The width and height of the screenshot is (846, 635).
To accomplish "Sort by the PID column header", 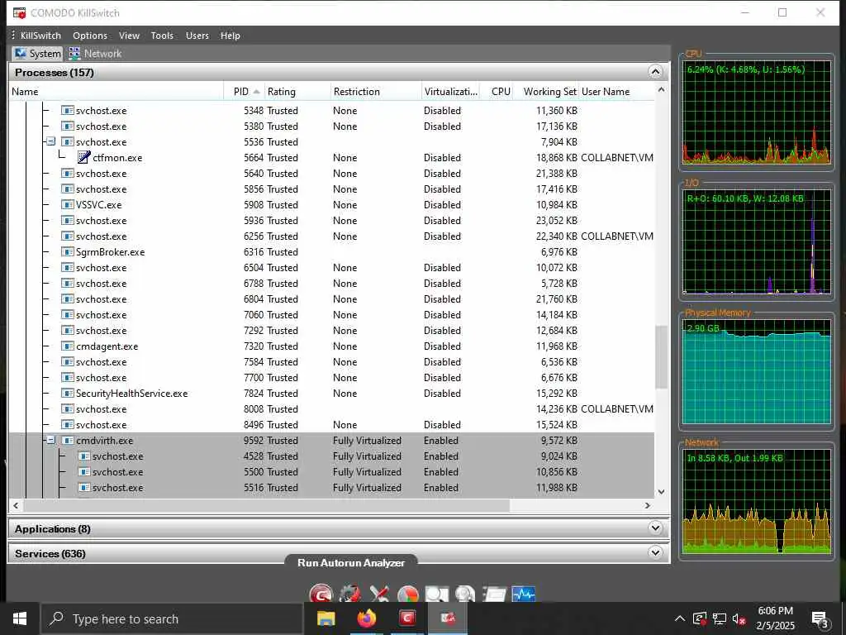I will (245, 91).
